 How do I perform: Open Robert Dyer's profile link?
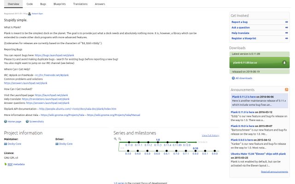pos(37,14)
